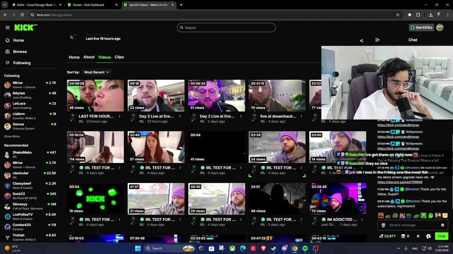
Task: Click the chat identity badge star icon
Action: (x=429, y=236)
